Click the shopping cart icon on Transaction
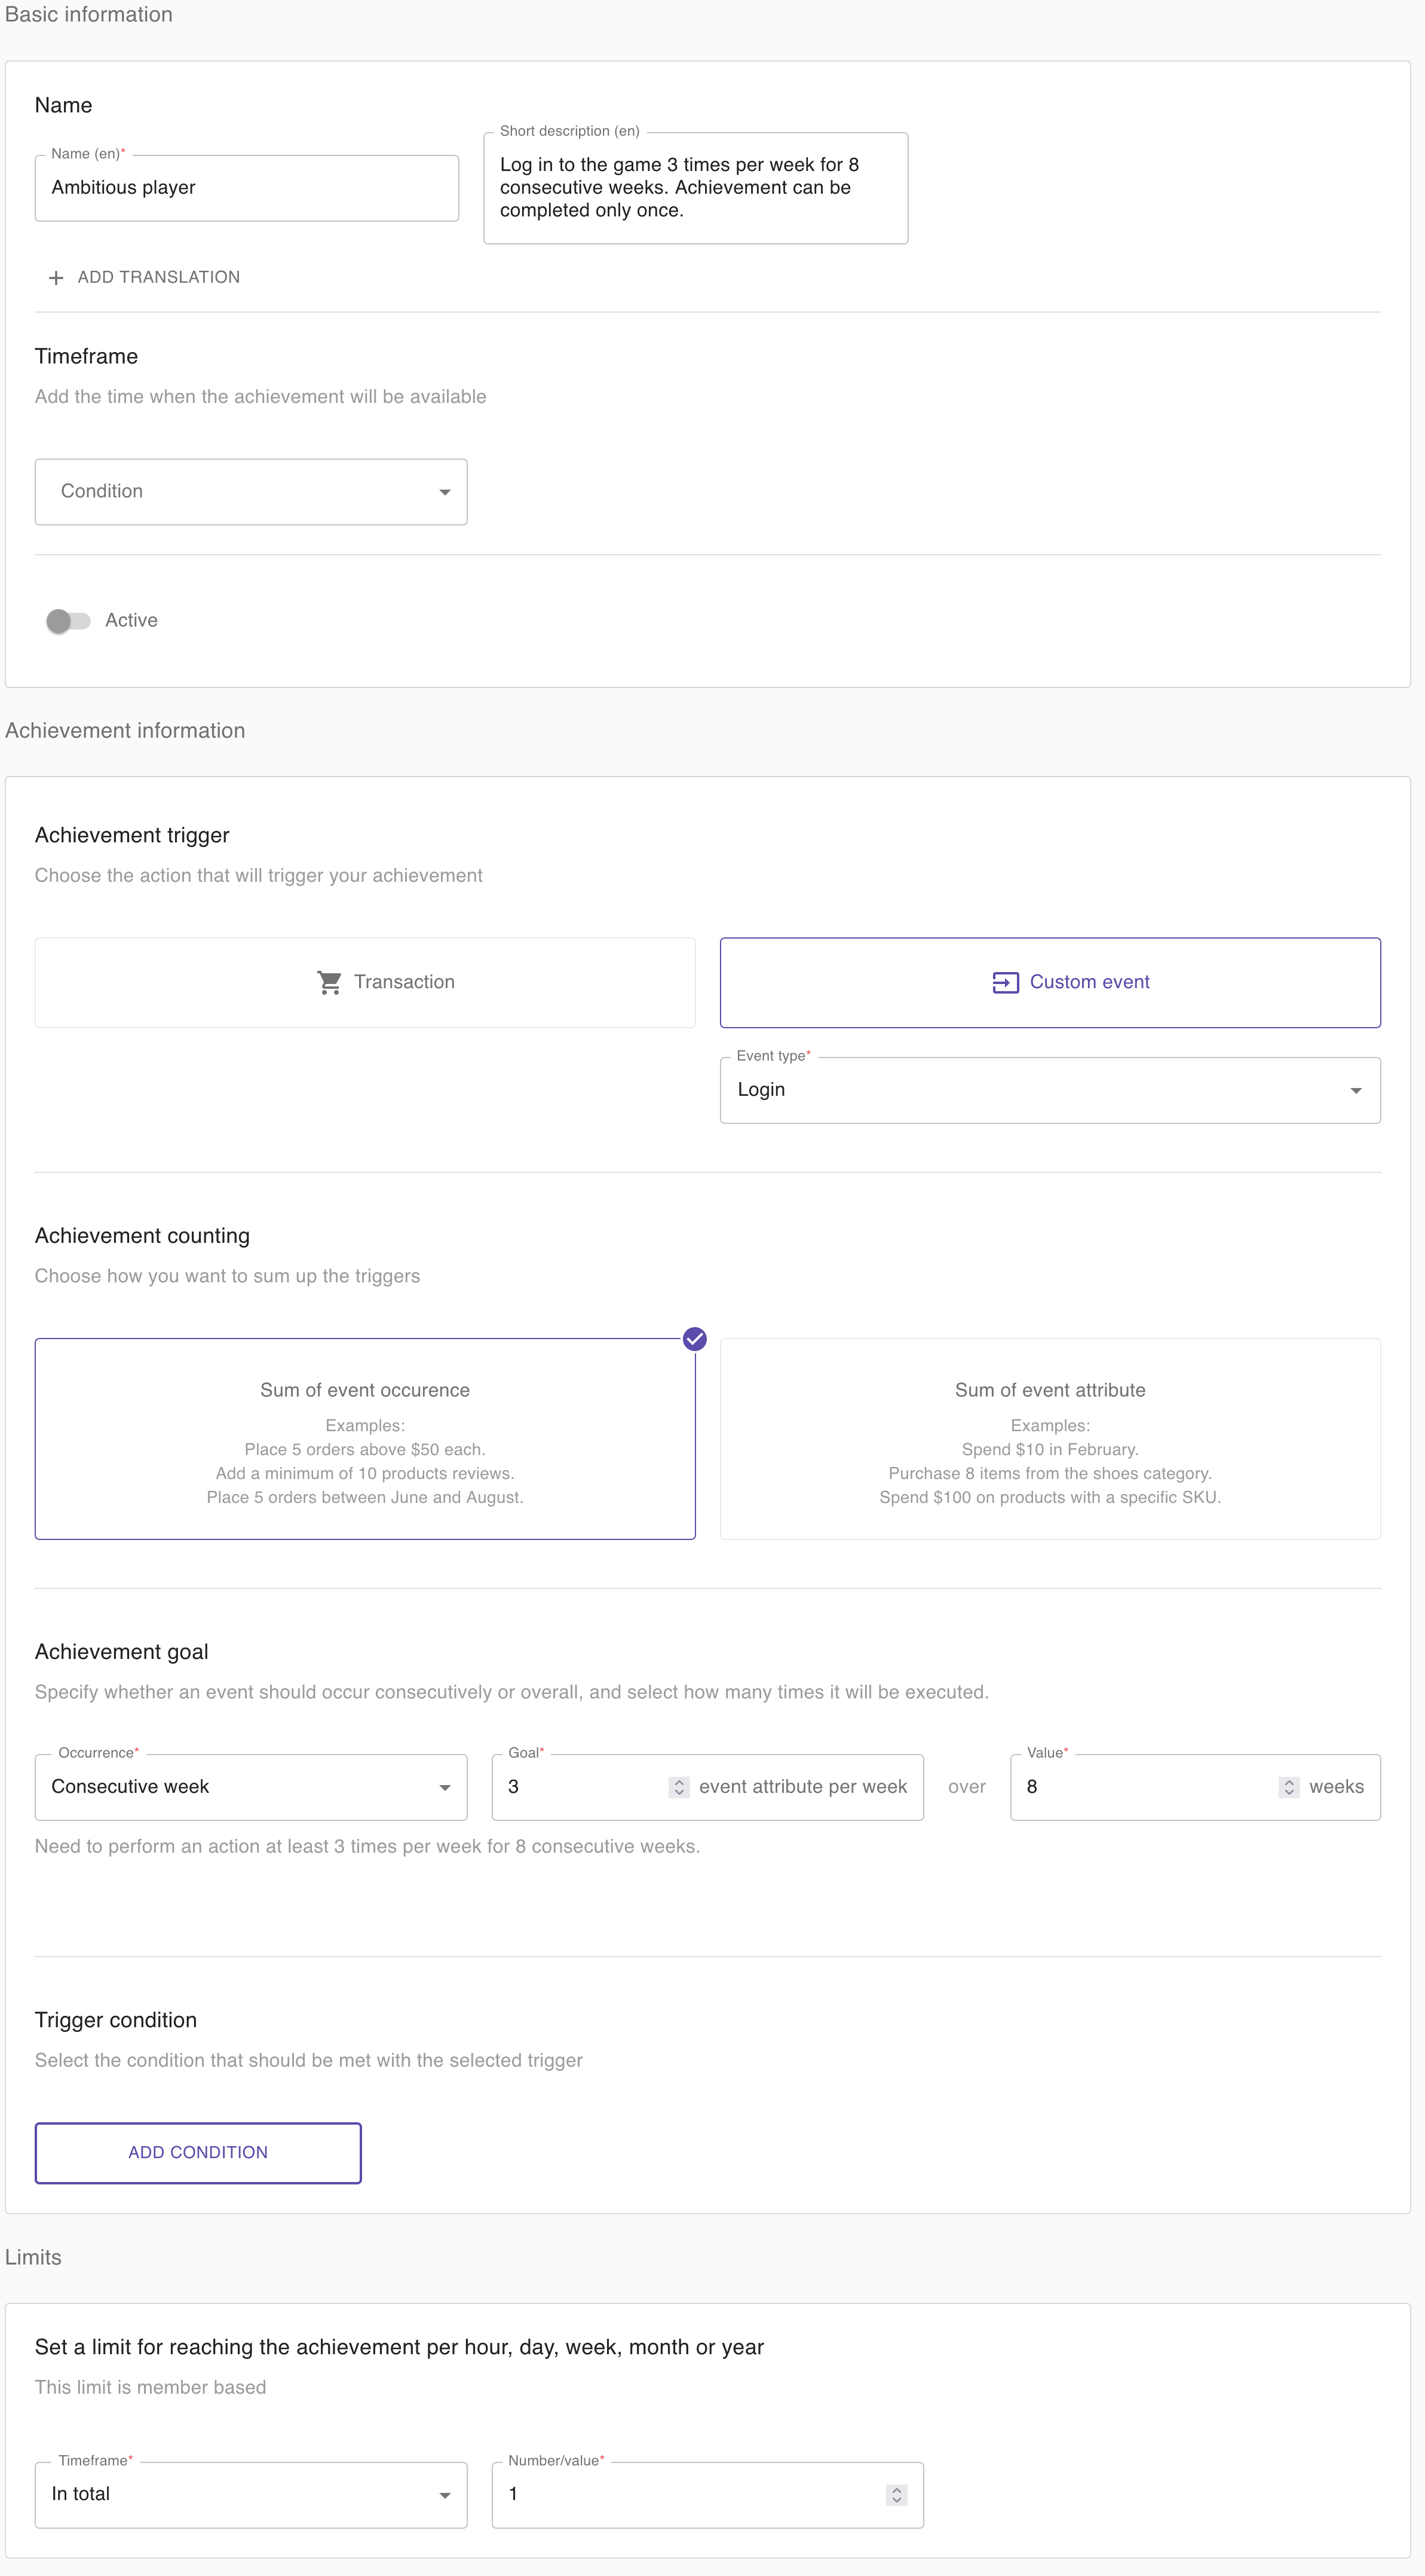 (x=329, y=983)
